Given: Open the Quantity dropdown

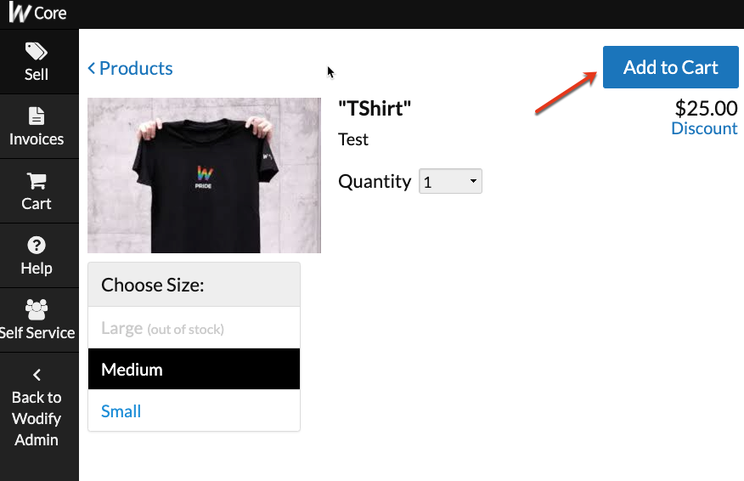Looking at the screenshot, I should tap(450, 181).
